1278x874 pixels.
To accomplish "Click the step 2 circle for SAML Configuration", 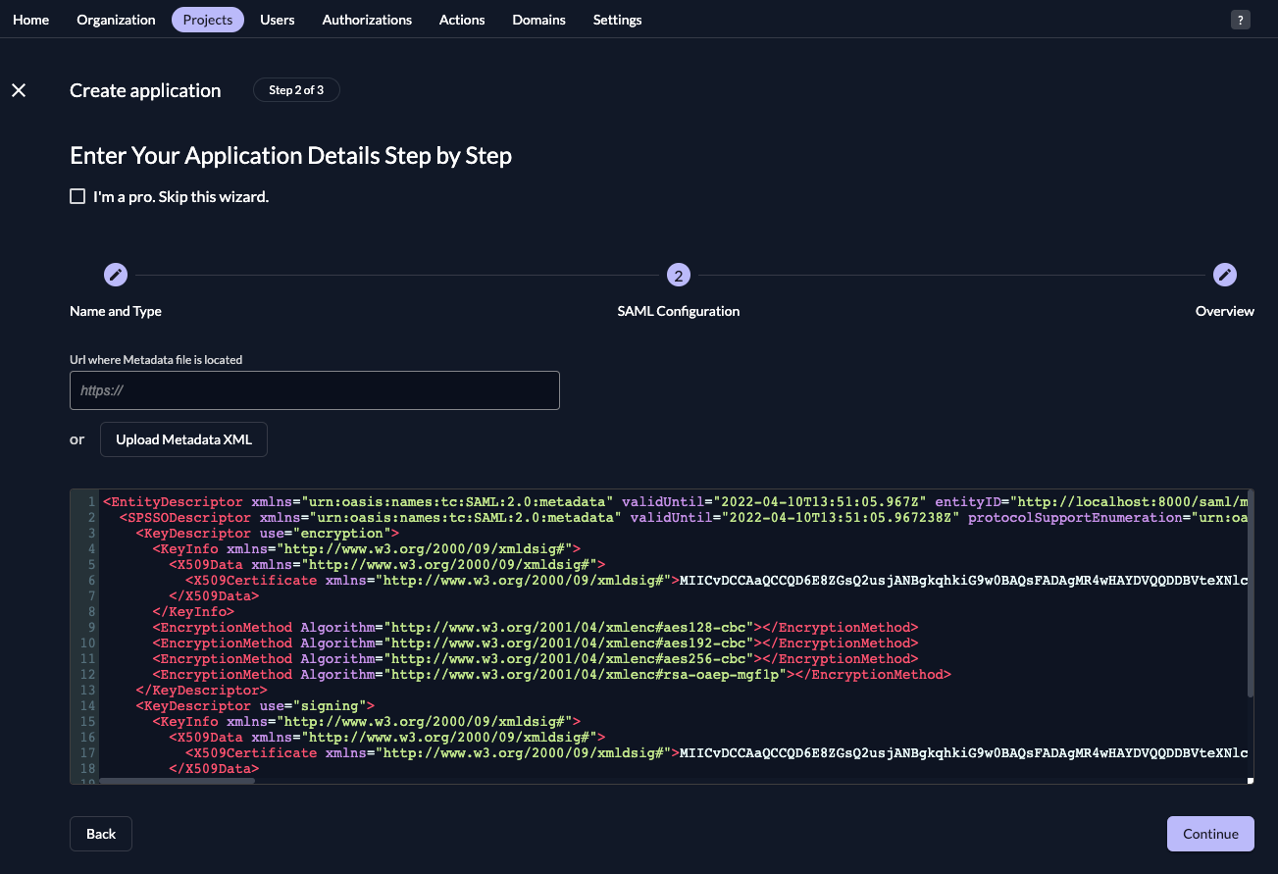I will [x=678, y=275].
